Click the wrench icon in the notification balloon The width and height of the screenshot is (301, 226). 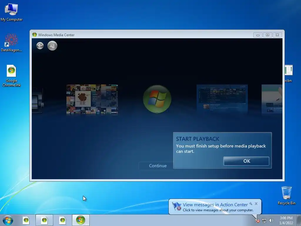(251, 204)
